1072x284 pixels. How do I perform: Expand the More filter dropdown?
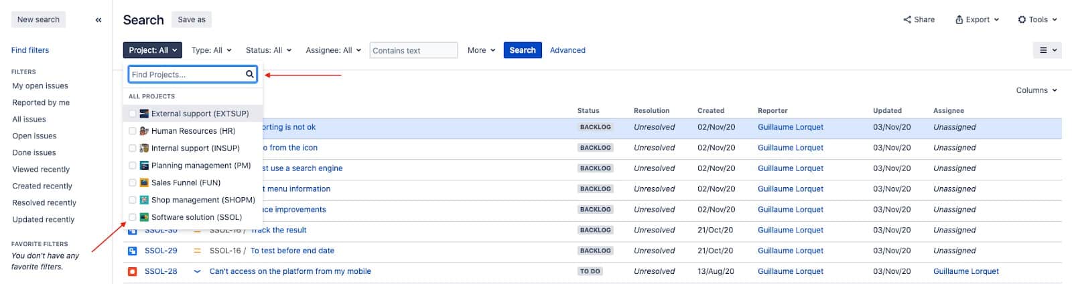click(x=481, y=50)
